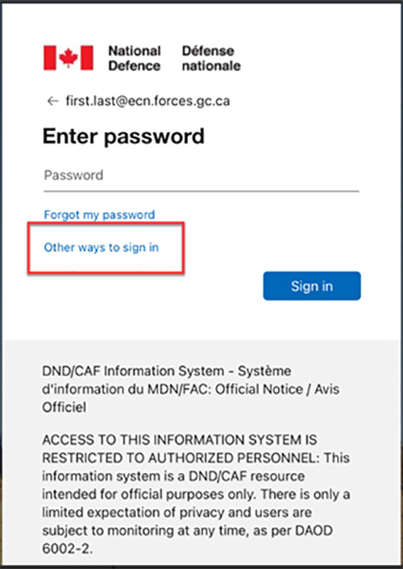Viewport: 403px width, 569px height.
Task: Select the first.last@ecn.forces.gc.ca account text
Action: [147, 101]
